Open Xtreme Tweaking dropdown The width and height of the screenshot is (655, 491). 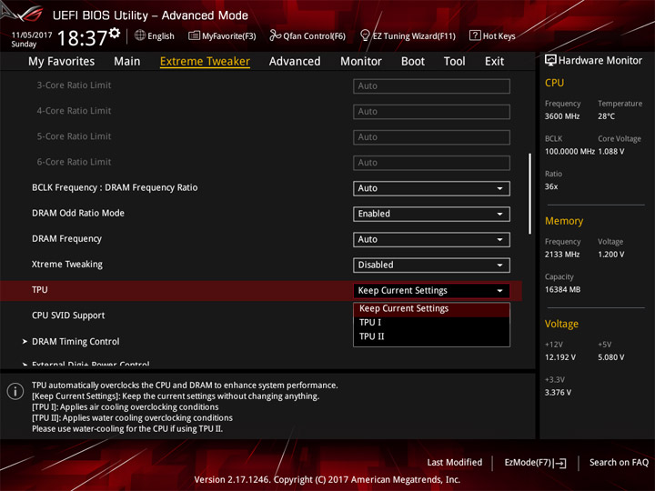coord(431,266)
